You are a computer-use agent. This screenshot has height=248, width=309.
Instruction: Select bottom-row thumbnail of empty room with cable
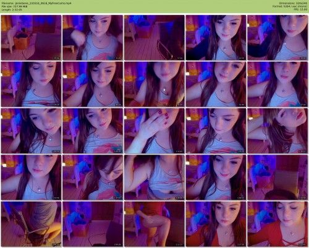point(93,224)
